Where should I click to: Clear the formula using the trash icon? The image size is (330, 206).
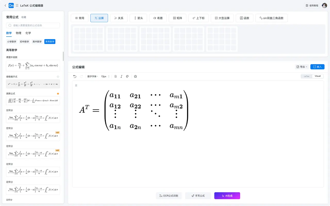tap(135, 76)
